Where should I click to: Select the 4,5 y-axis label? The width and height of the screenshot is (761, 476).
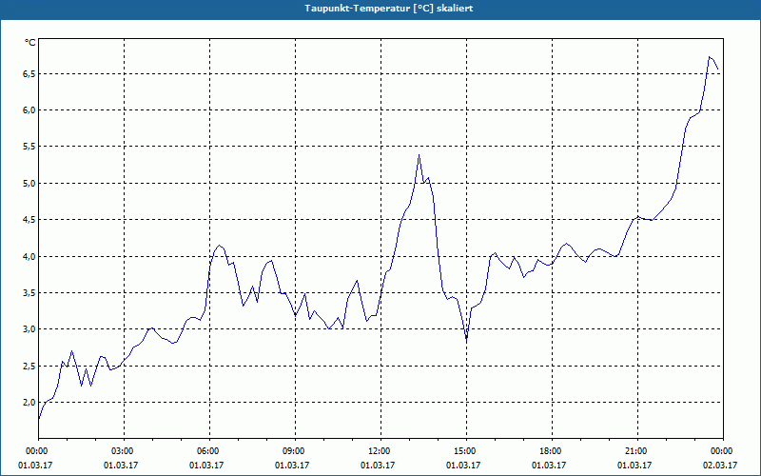[29, 220]
